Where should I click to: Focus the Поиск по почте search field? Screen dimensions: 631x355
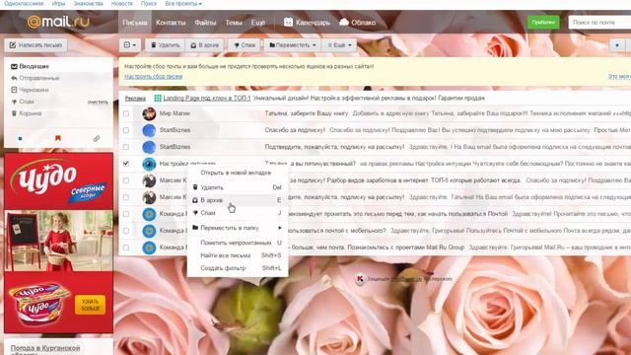599,22
